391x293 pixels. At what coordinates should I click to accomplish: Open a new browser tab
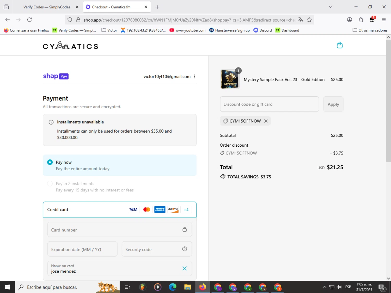coord(157,7)
